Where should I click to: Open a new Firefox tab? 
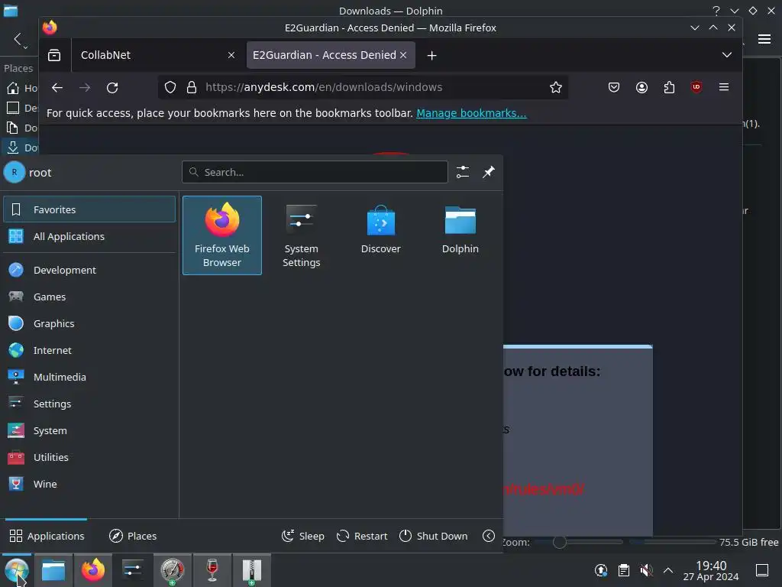click(432, 55)
